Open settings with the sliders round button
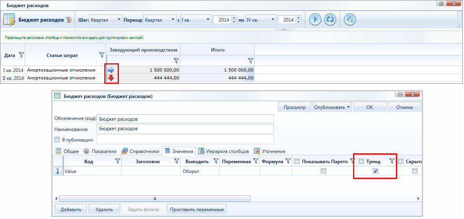Screen dimensions: 464x219 [350, 20]
